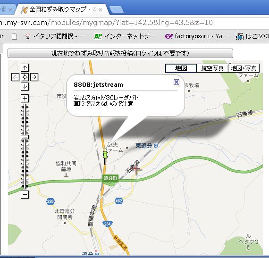Switch to 地図+写真 hybrid view
Screen dimensions: 269x258
pos(244,68)
